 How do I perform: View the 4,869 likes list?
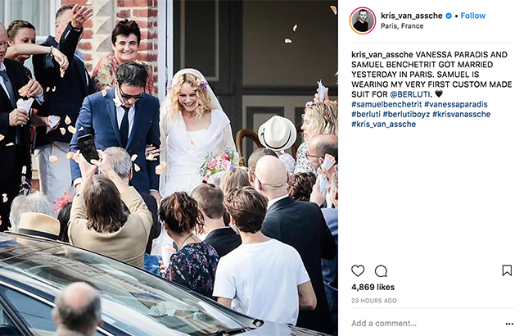click(x=373, y=287)
